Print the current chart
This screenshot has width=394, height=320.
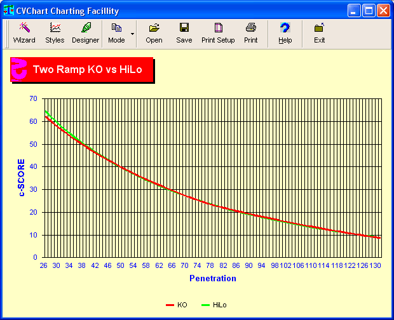click(251, 32)
